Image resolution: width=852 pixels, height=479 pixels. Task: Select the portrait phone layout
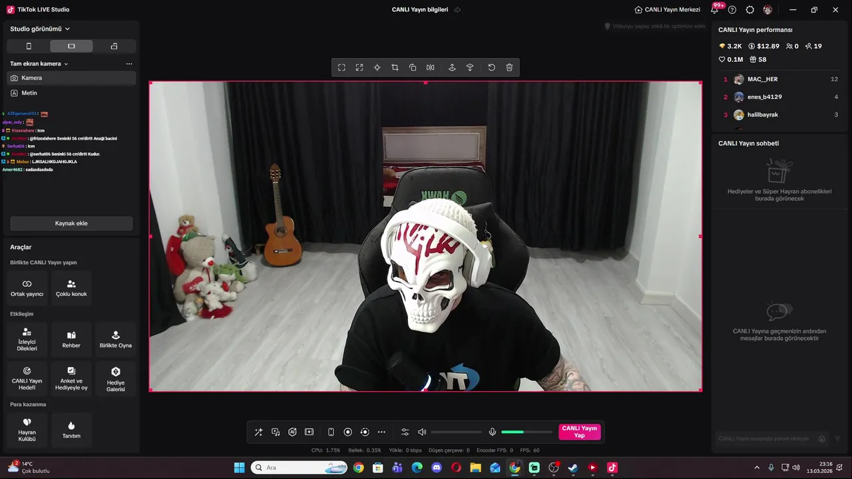coord(29,46)
